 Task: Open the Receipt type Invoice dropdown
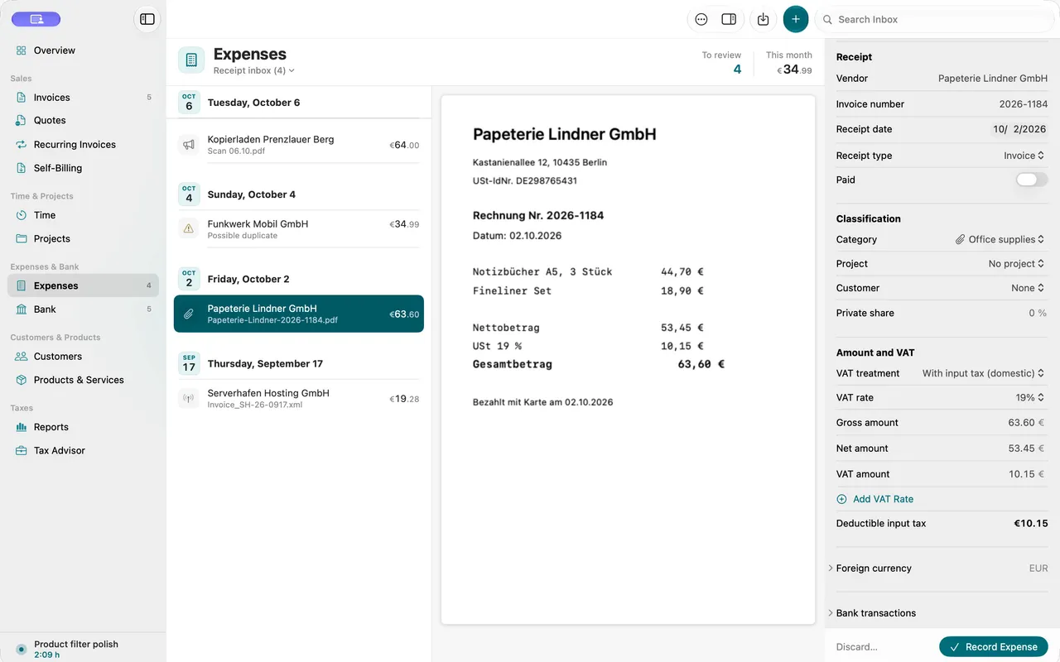point(1024,156)
